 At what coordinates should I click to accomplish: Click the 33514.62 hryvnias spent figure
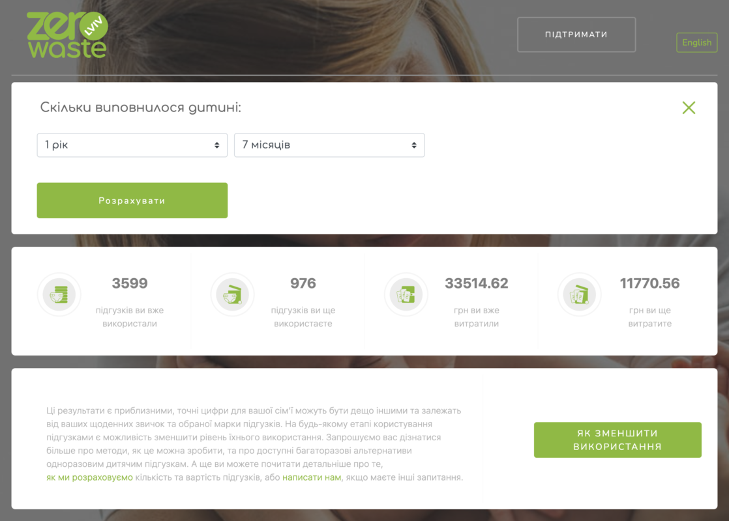[477, 283]
